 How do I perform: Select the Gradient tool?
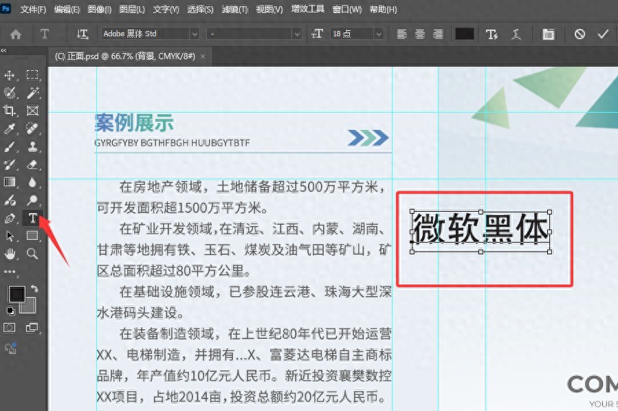click(x=10, y=182)
